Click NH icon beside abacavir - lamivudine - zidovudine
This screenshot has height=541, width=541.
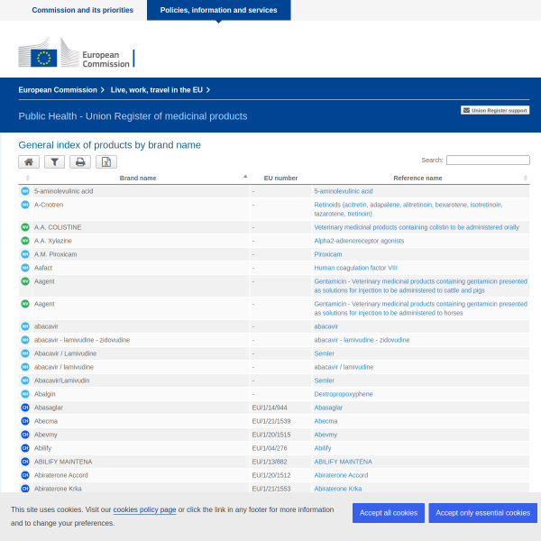click(x=25, y=340)
